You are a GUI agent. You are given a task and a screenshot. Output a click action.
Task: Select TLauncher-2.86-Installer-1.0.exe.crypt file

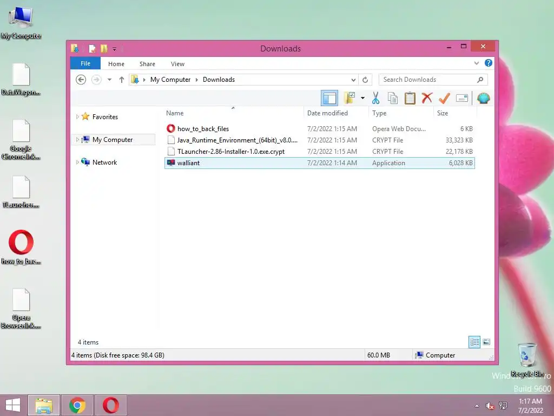coord(319,152)
